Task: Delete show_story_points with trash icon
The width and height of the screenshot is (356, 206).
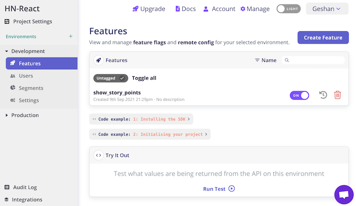Action: (337, 95)
